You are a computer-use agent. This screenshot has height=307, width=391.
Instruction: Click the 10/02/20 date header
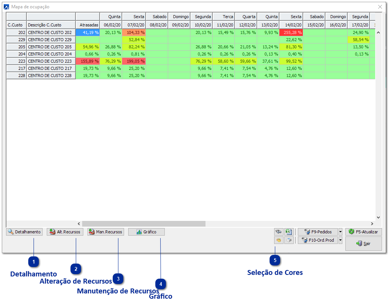(201, 25)
